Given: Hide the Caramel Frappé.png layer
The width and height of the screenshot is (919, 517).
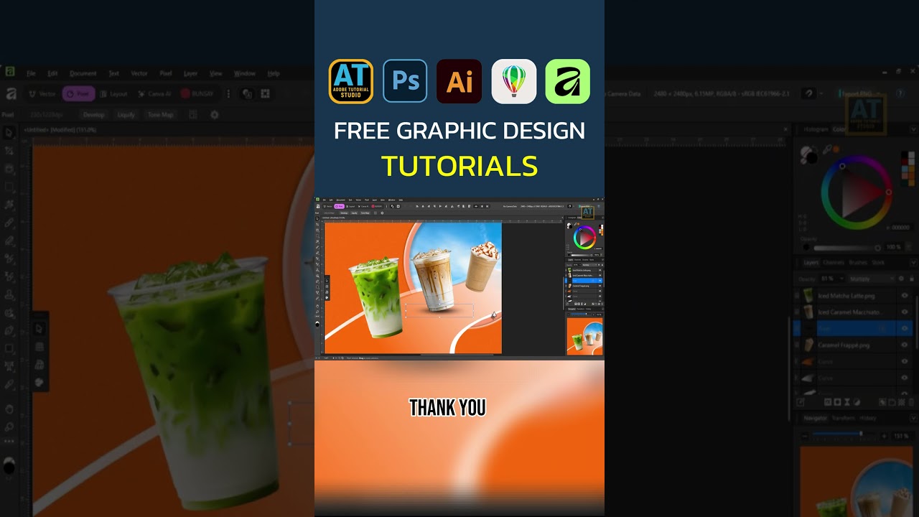Looking at the screenshot, I should 905,345.
